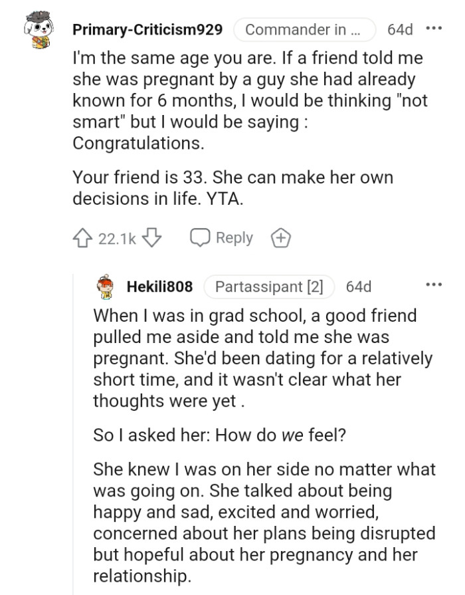This screenshot has width=465, height=595.
Task: Select the Partassipant [2] flair badge
Action: click(x=269, y=287)
